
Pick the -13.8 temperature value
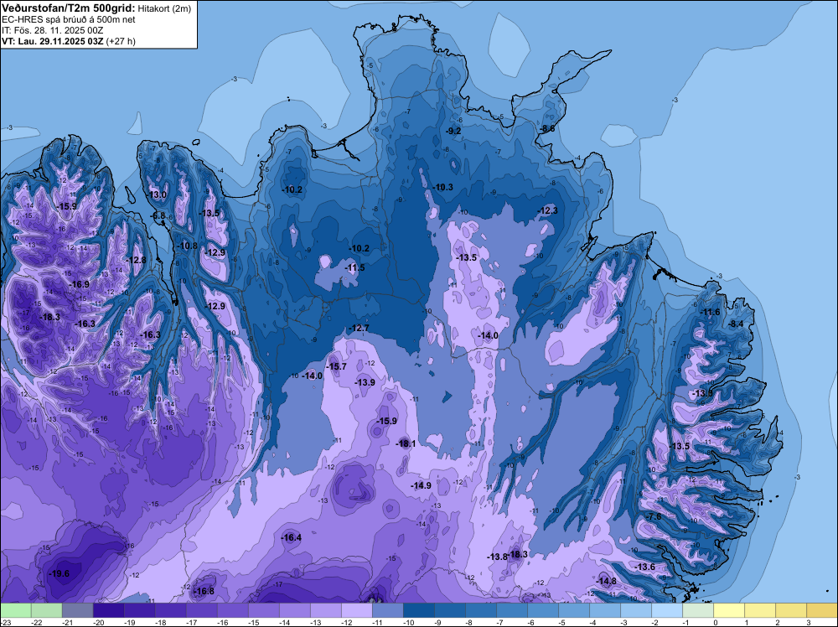point(497,557)
